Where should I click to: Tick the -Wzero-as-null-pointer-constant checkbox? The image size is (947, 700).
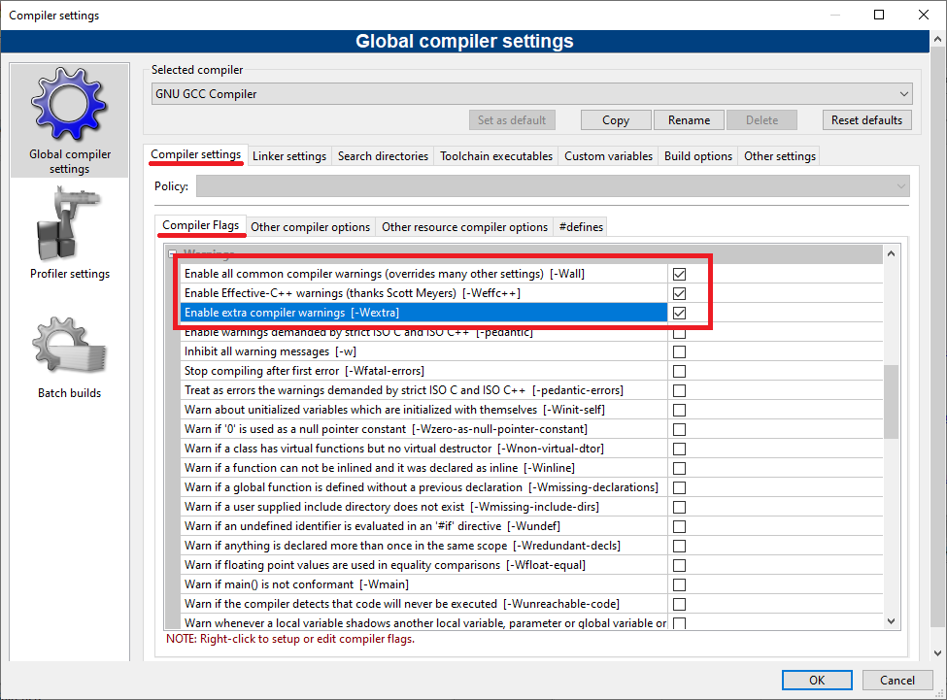tap(679, 429)
